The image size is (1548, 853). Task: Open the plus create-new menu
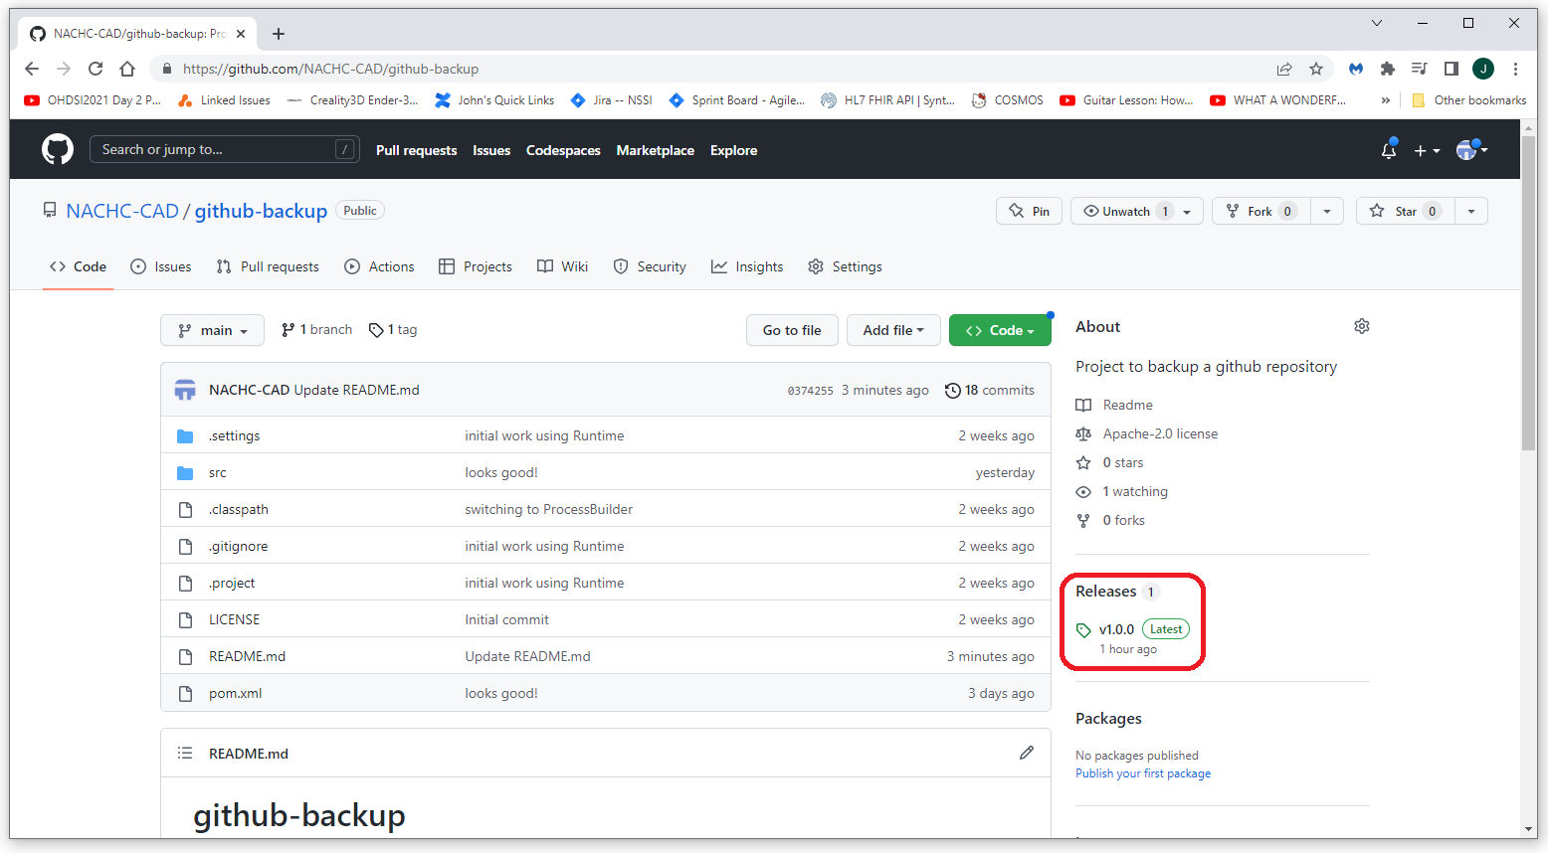click(x=1427, y=150)
